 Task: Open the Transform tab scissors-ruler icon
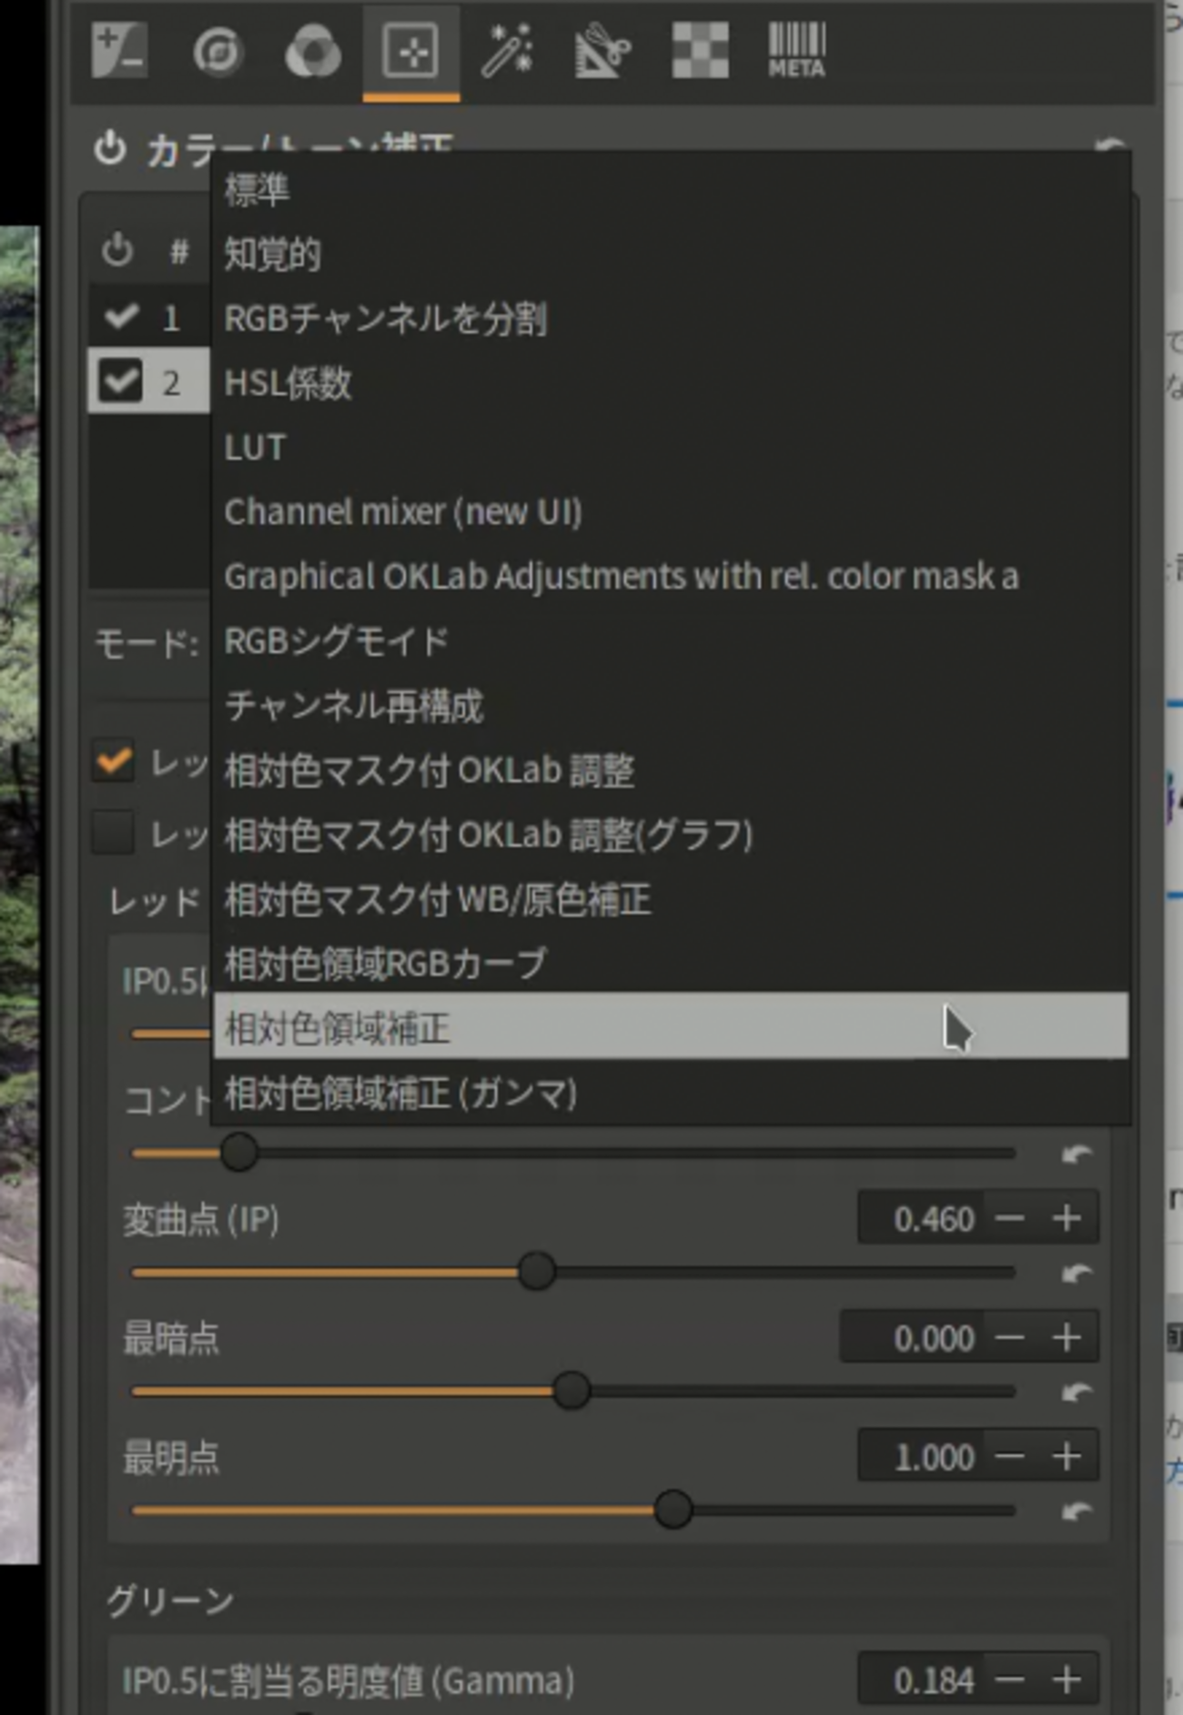coord(602,51)
